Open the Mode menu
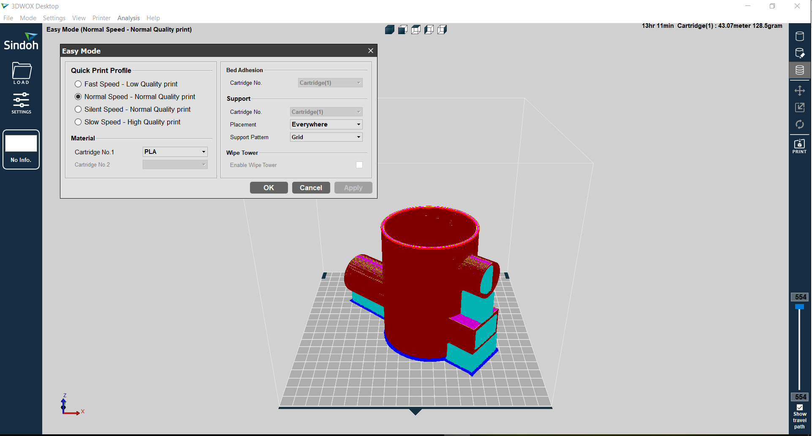 click(28, 18)
